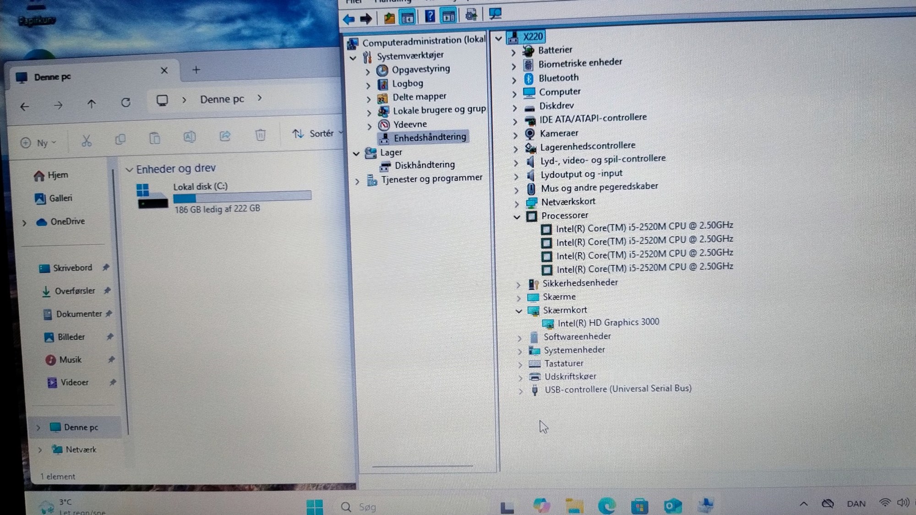This screenshot has height=515, width=916.
Task: Click the Rename icon in File Explorer toolbar
Action: coord(190,137)
